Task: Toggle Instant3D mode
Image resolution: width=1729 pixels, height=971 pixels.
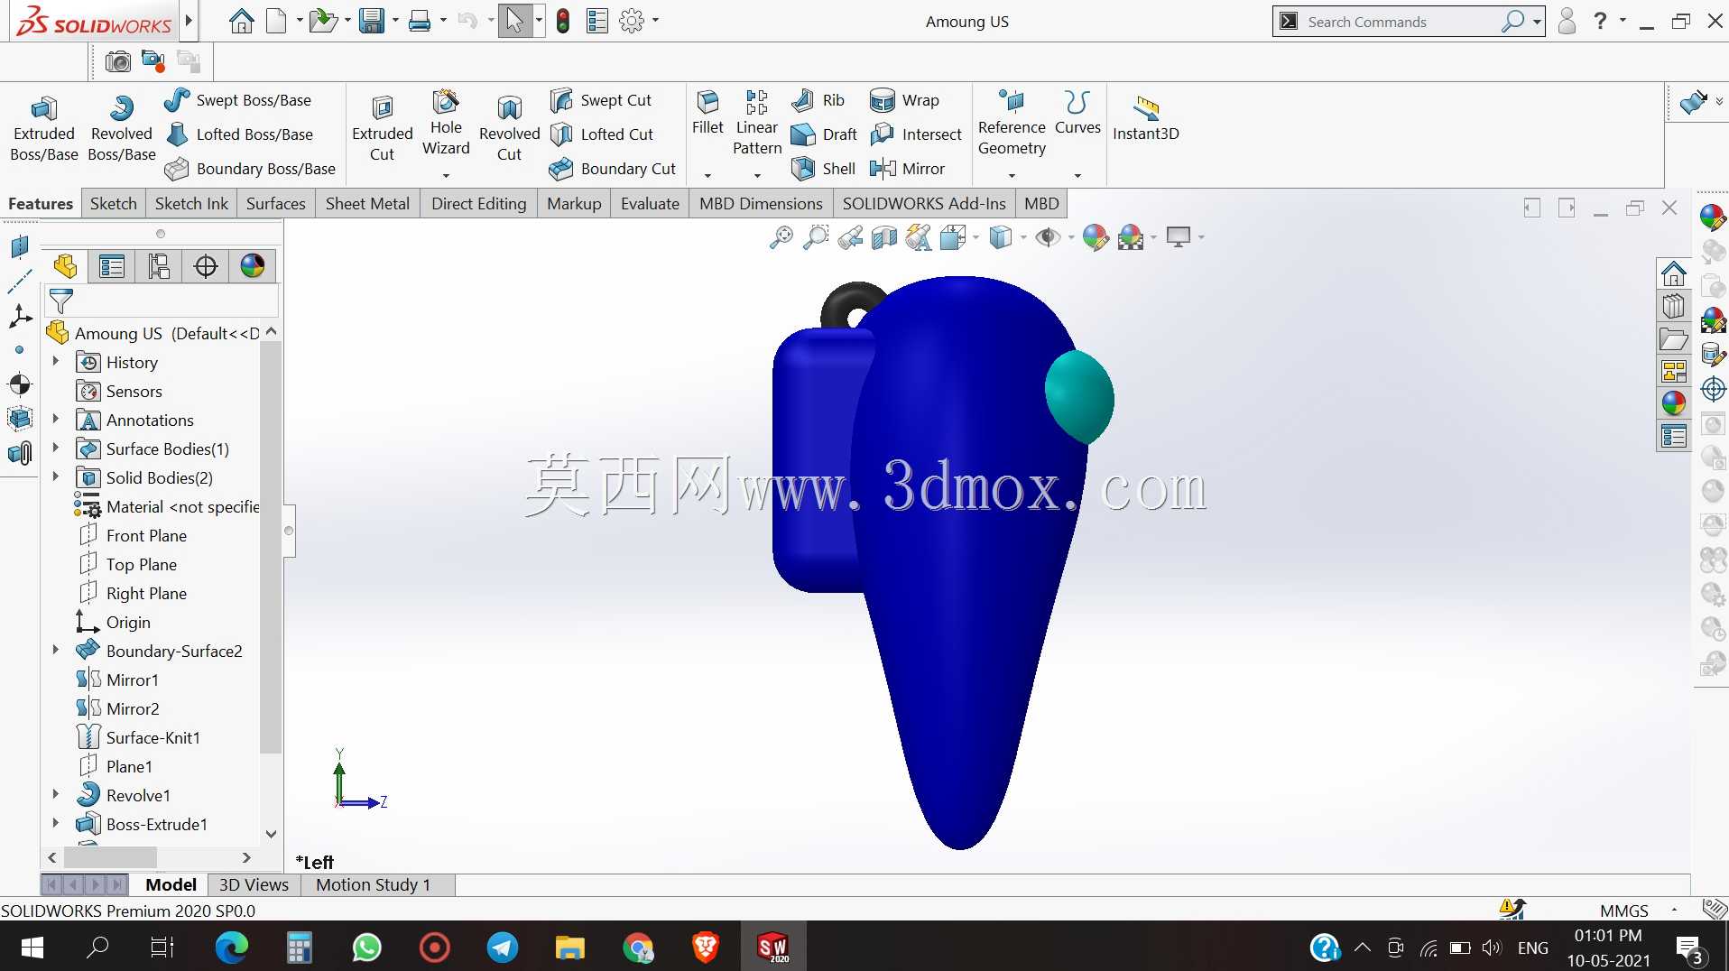Action: [1146, 118]
